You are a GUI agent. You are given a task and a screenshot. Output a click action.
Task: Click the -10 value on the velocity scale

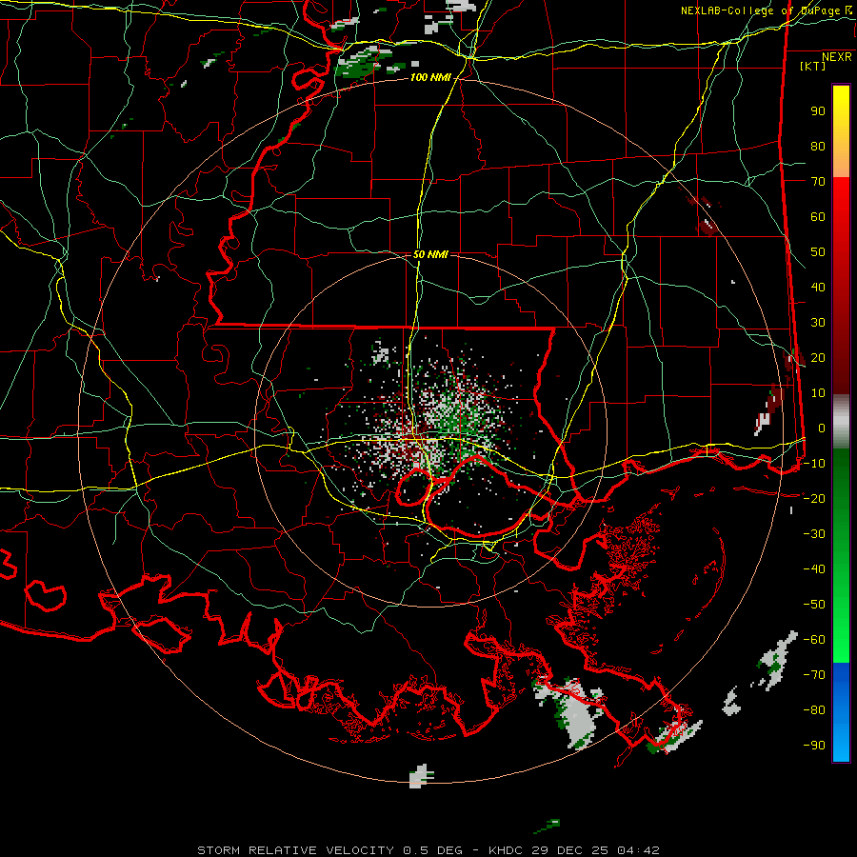click(814, 464)
